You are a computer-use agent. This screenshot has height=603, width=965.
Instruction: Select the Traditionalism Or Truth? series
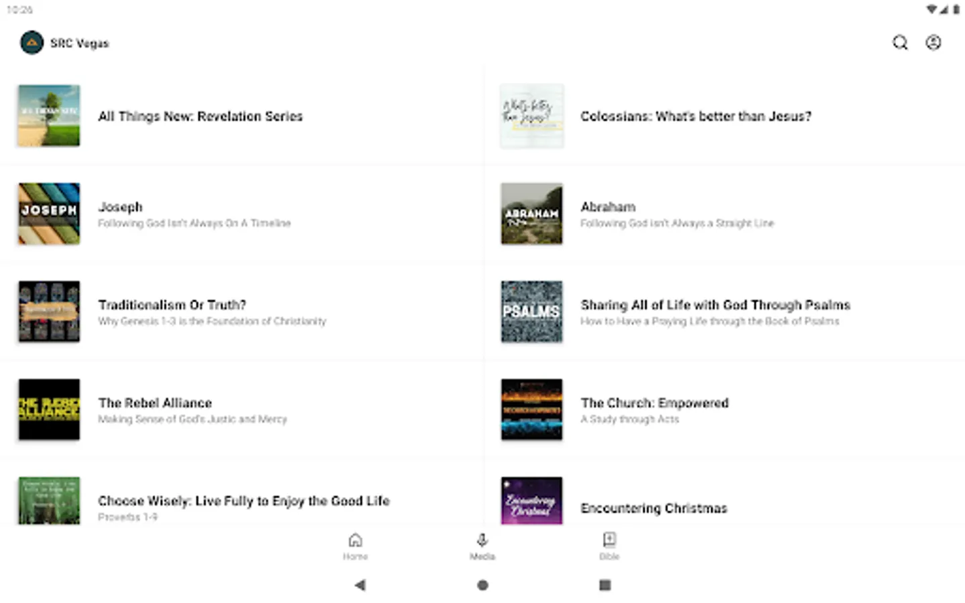pos(172,306)
